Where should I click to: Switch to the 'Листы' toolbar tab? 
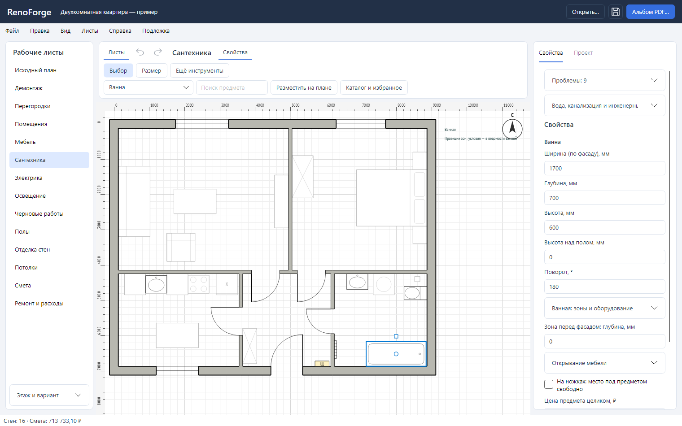116,52
